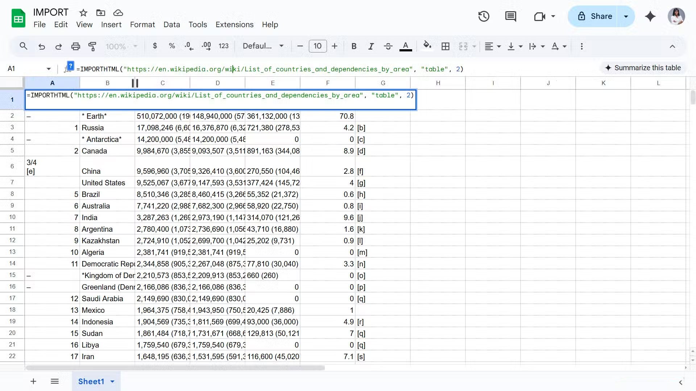
Task: Open the Extensions menu
Action: 234,25
